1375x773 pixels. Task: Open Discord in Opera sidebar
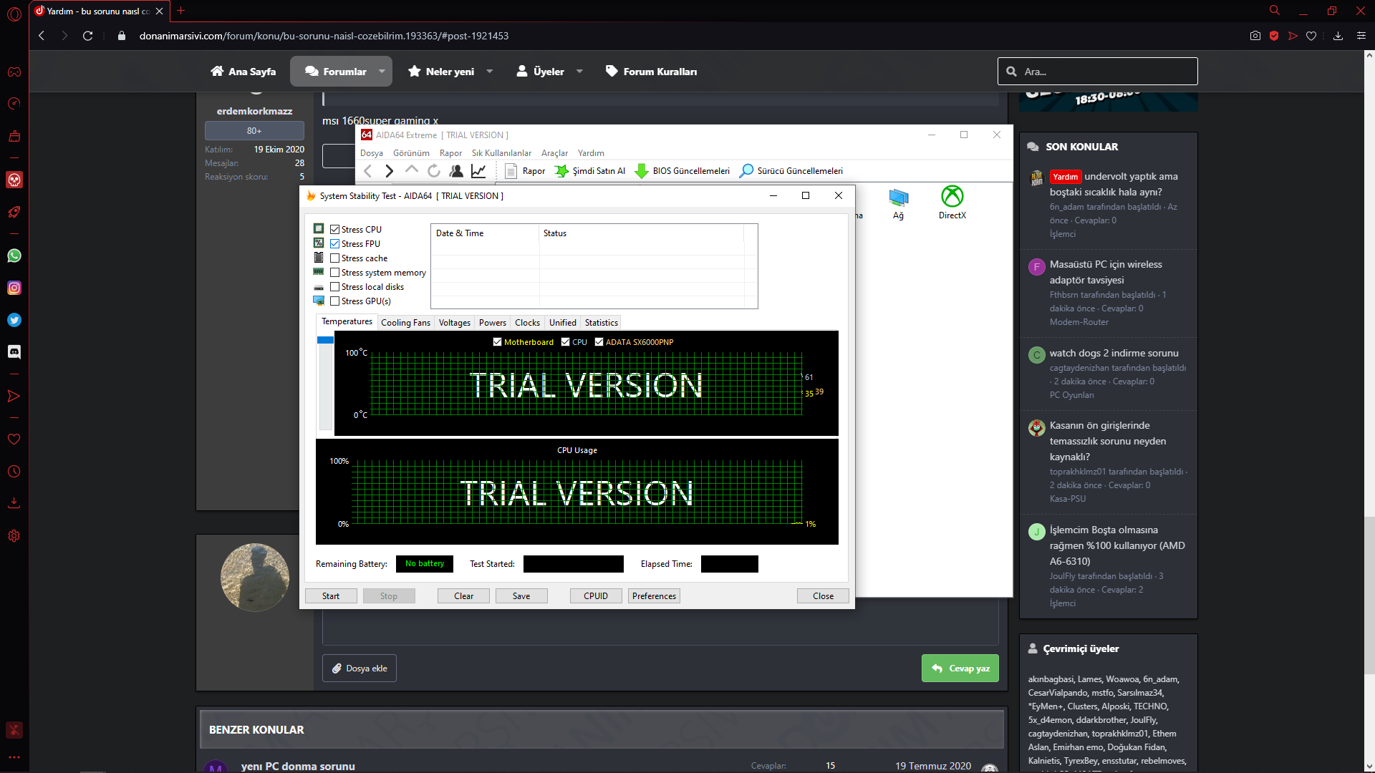click(14, 351)
